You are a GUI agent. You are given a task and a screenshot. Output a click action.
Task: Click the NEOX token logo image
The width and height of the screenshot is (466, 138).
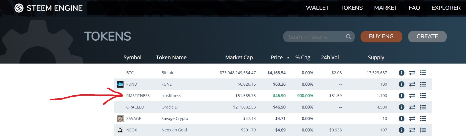click(120, 130)
